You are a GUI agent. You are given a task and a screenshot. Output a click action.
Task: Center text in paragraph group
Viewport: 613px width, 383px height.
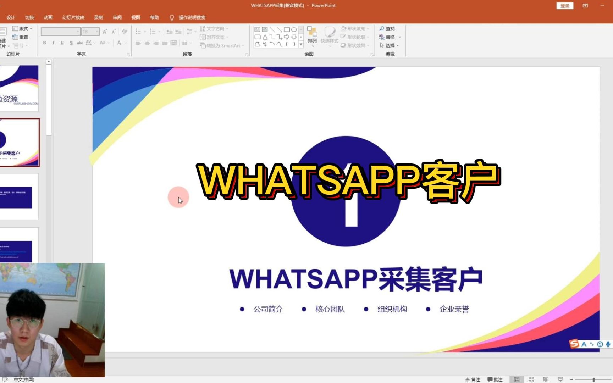(x=147, y=43)
